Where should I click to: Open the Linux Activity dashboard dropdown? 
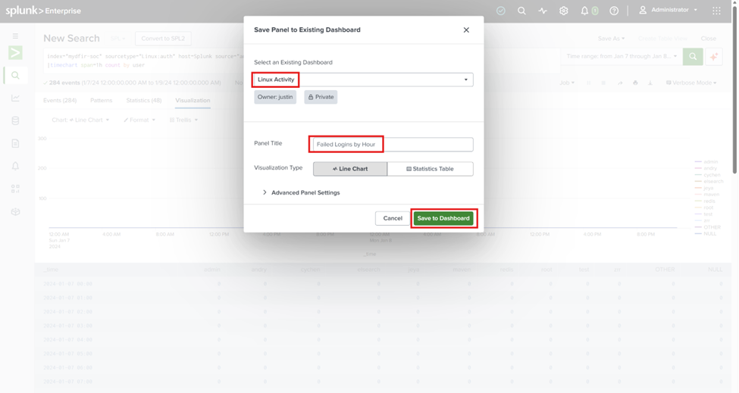pos(363,80)
